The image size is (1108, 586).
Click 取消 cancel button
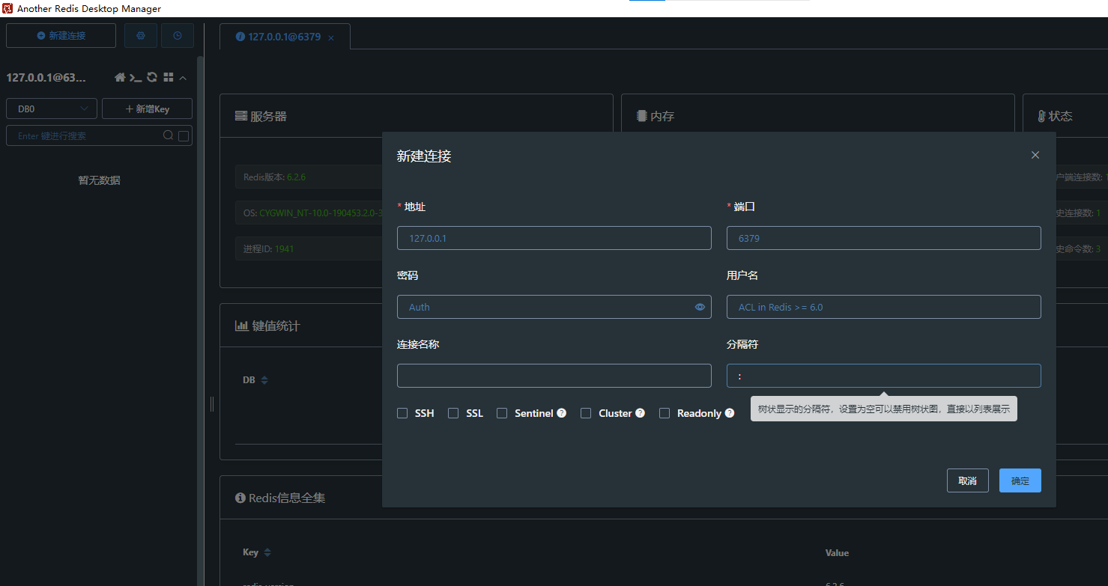(x=968, y=480)
